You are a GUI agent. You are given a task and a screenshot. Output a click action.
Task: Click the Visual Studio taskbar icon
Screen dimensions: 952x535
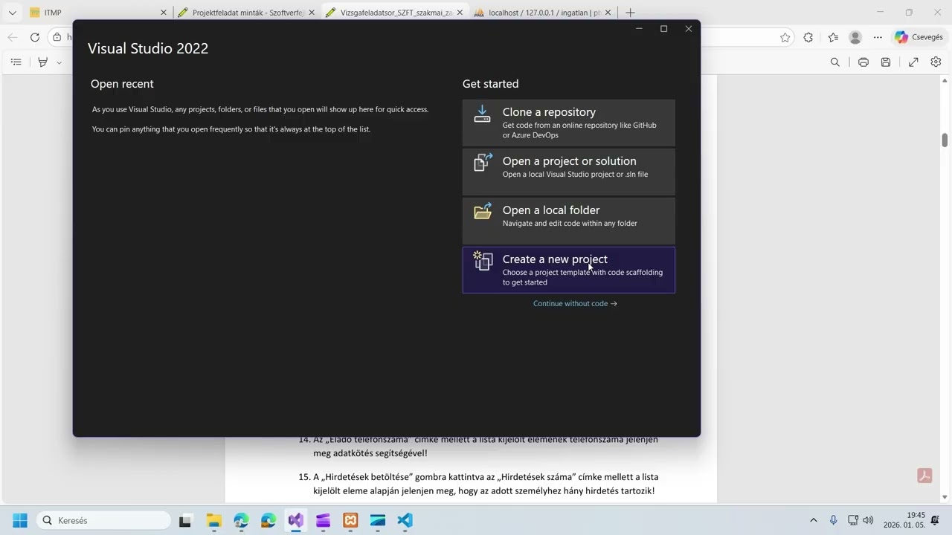pos(296,520)
